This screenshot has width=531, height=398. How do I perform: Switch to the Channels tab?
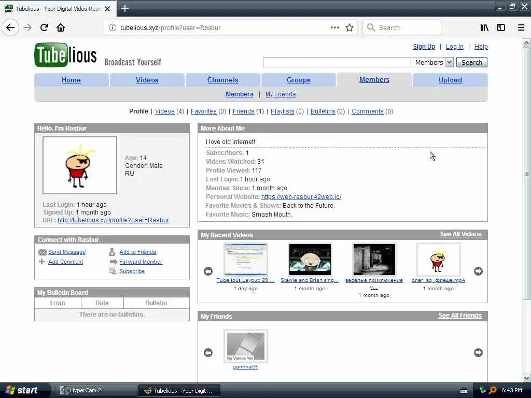[222, 80]
